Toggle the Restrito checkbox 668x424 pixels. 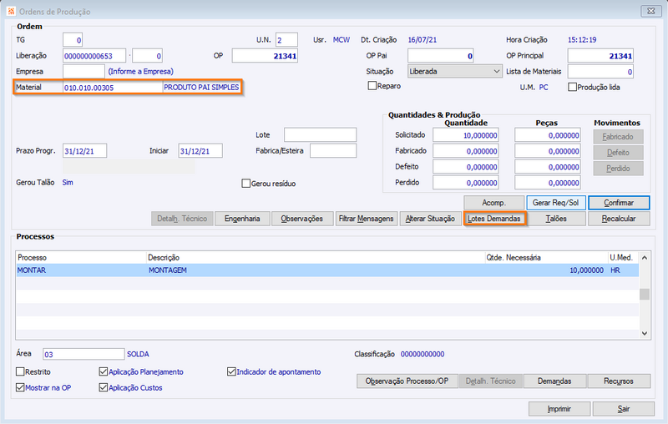[21, 371]
